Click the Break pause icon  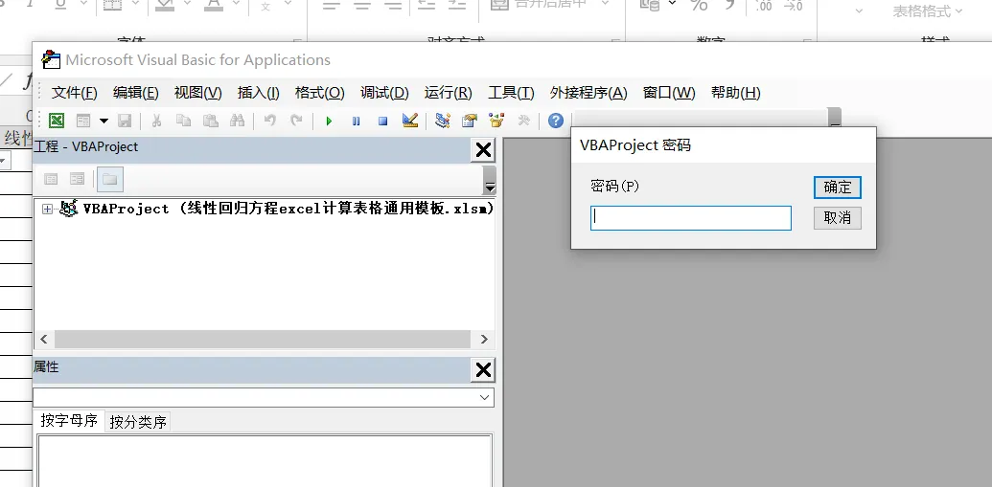(x=357, y=121)
